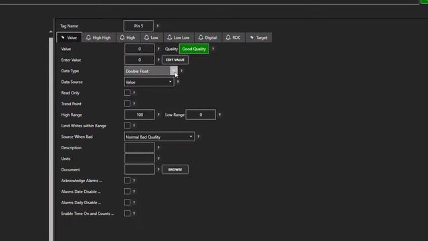The height and width of the screenshot is (241, 428).
Task: Click the Value input field
Action: click(x=140, y=49)
